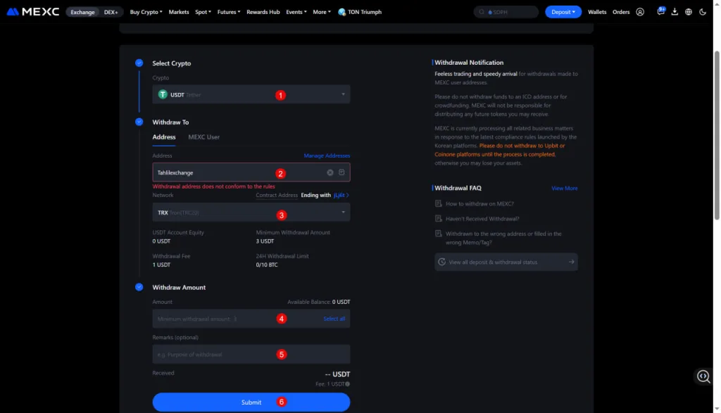Select the MEXC User tab

click(x=203, y=137)
